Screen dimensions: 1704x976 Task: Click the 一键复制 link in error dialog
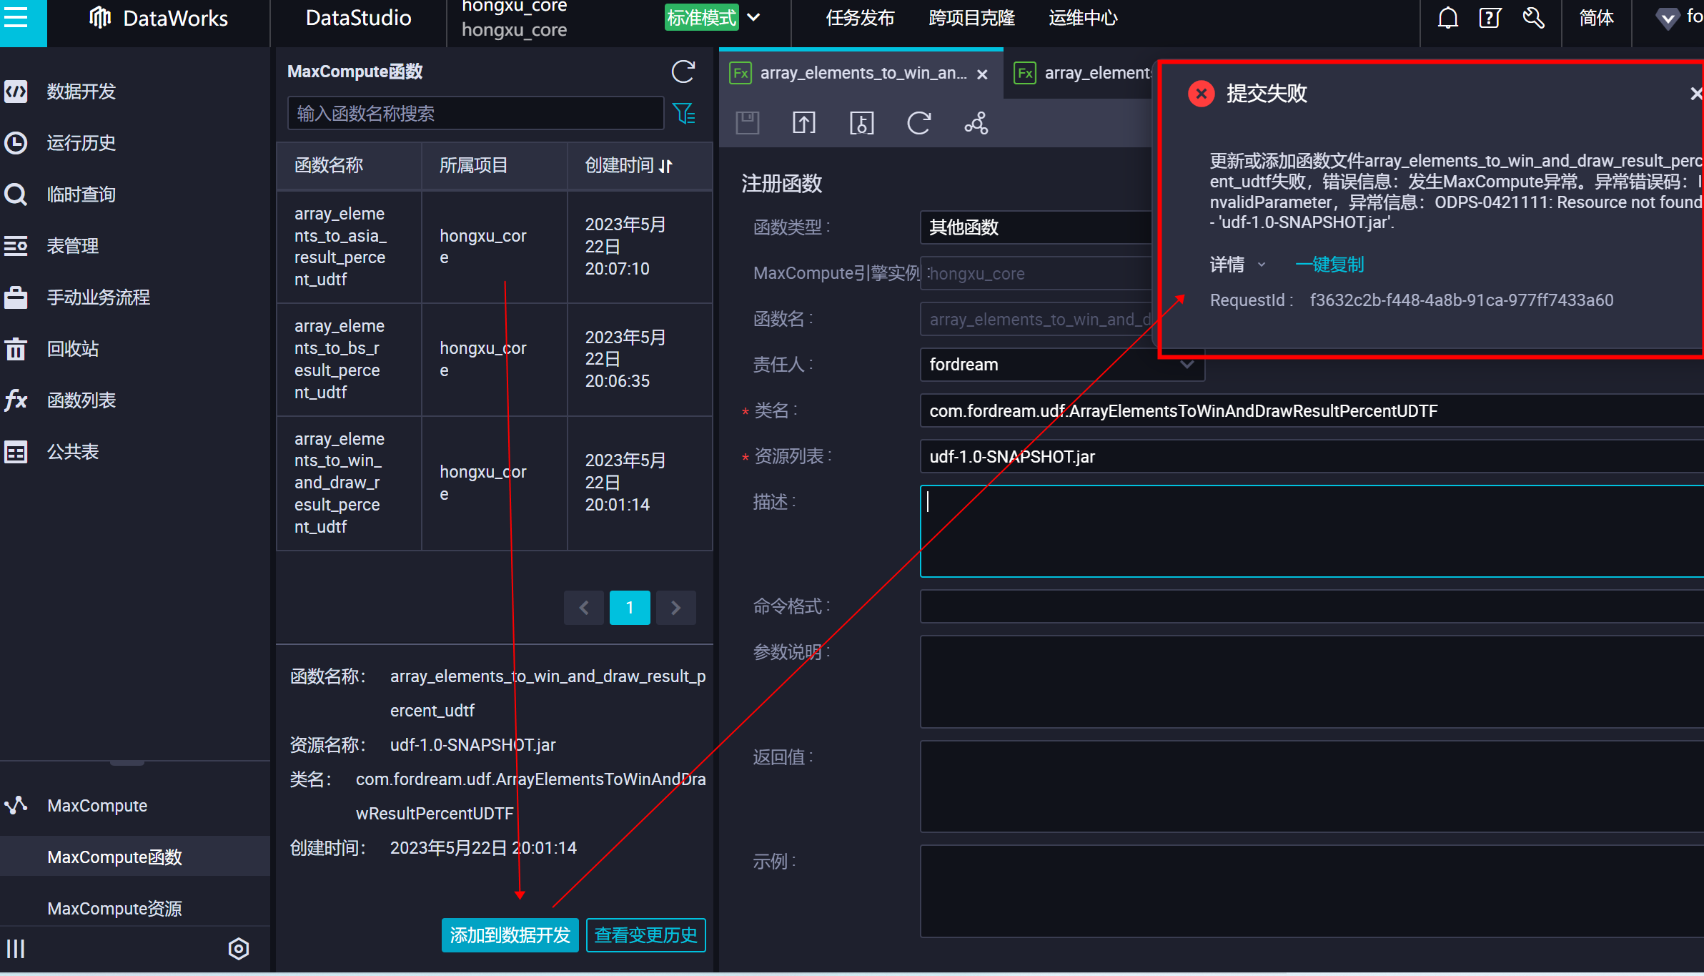pos(1329,265)
